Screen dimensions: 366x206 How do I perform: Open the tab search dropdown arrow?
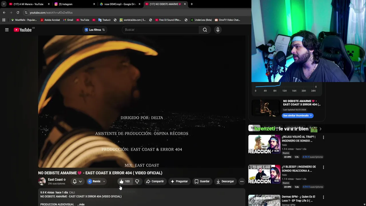click(4, 4)
